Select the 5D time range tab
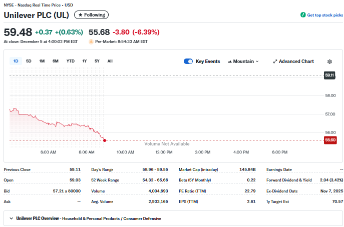 pyautogui.click(x=29, y=61)
